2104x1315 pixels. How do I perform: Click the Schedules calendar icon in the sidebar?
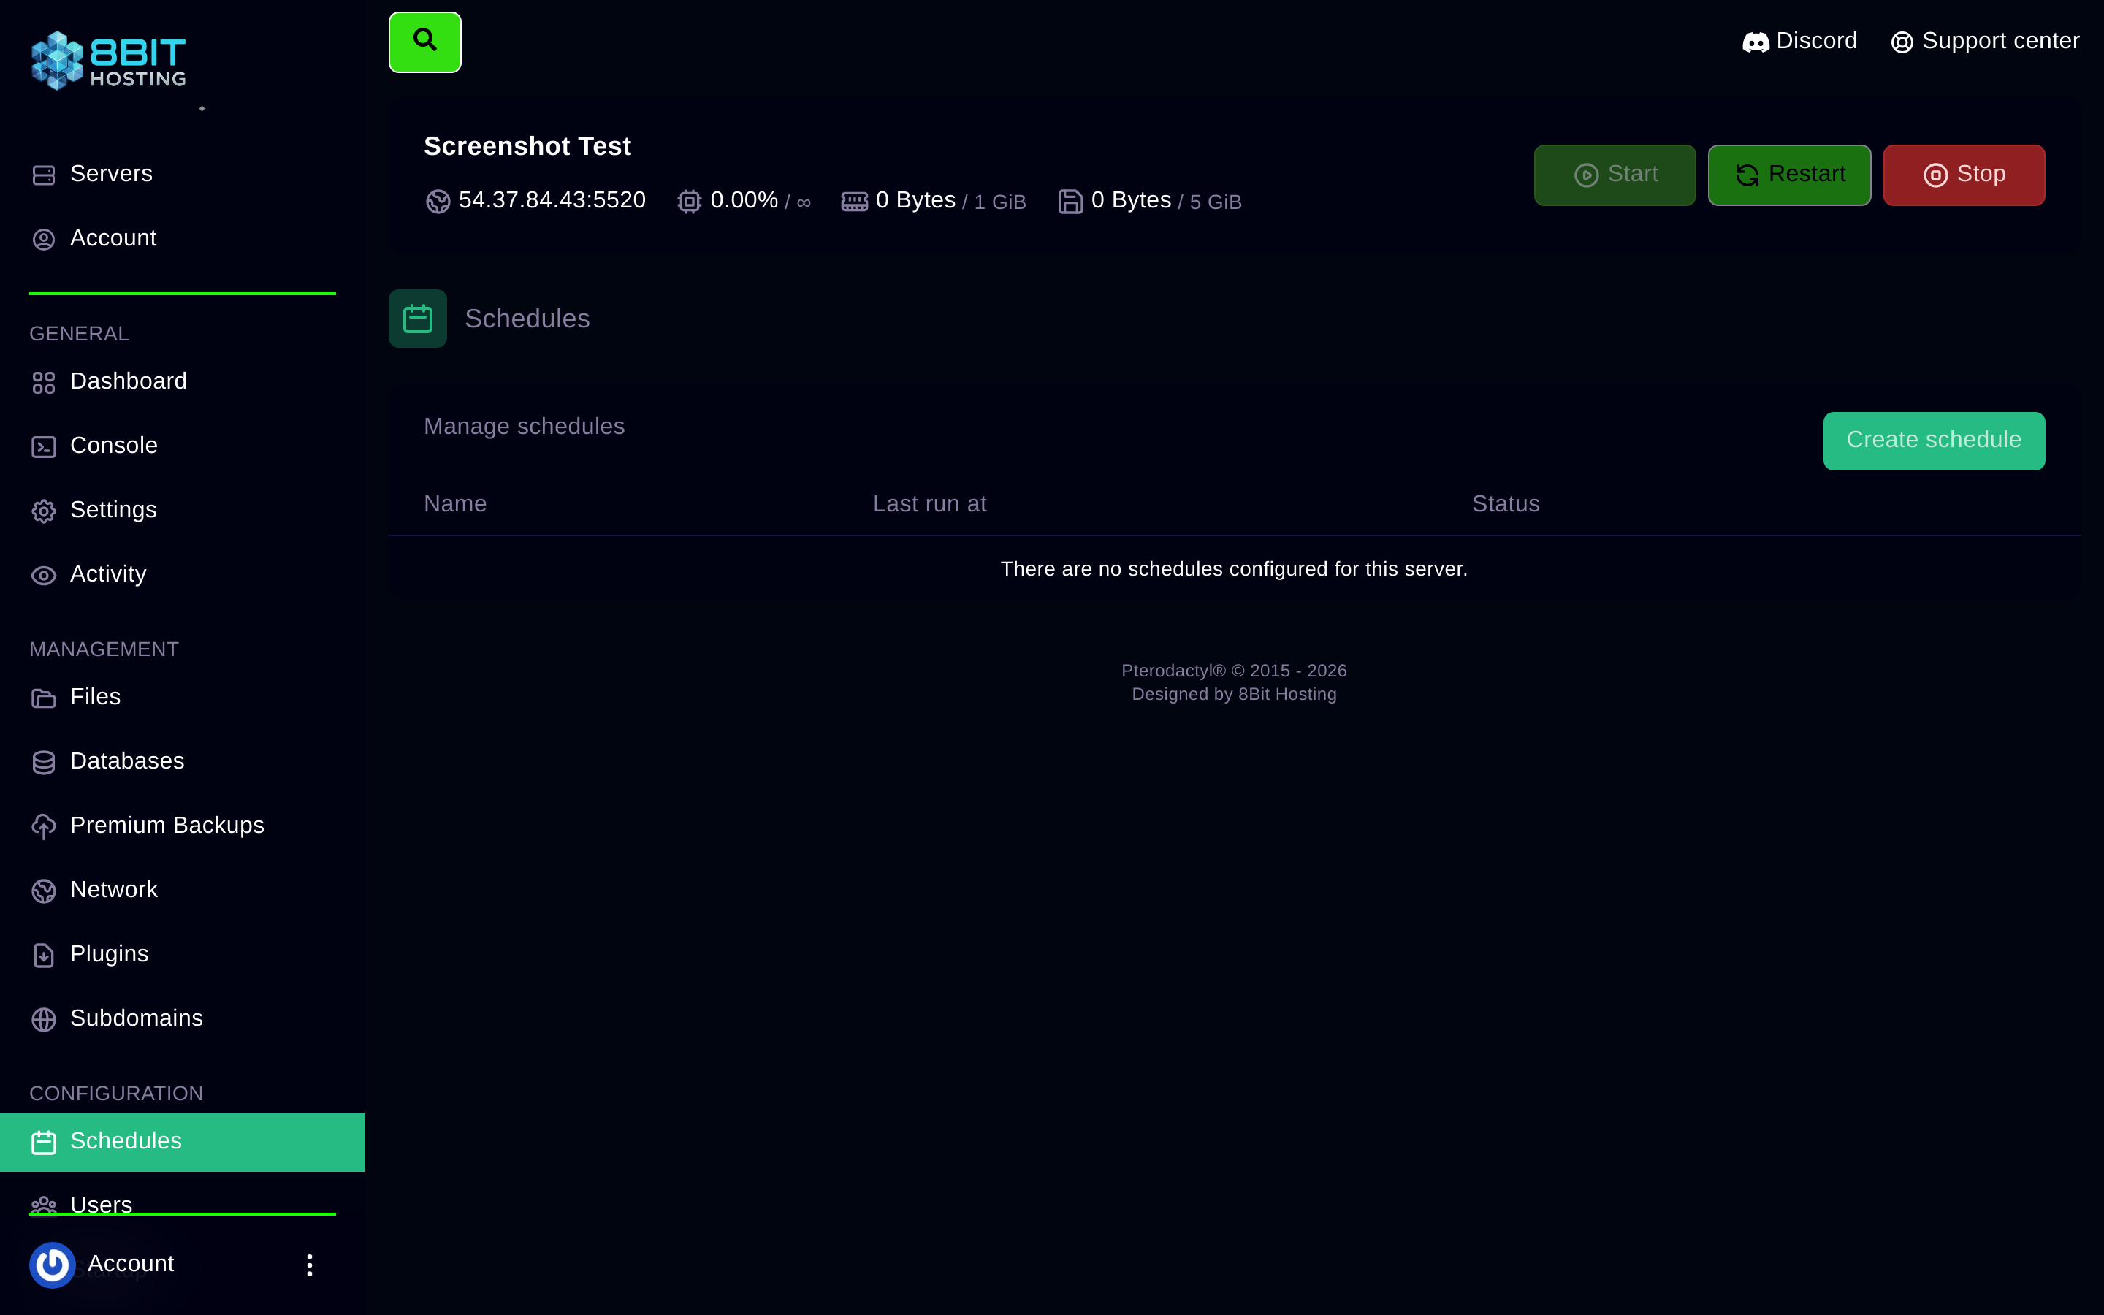point(44,1142)
